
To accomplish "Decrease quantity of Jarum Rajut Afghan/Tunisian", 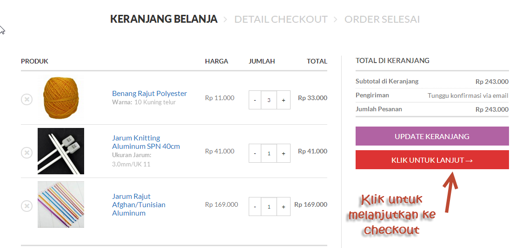I will click(x=255, y=206).
